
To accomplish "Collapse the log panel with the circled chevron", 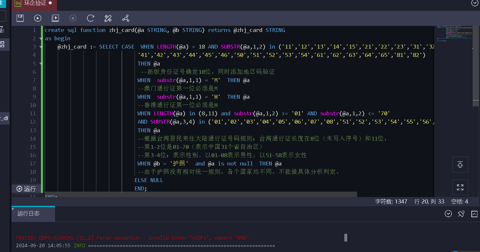I will coord(448,214).
